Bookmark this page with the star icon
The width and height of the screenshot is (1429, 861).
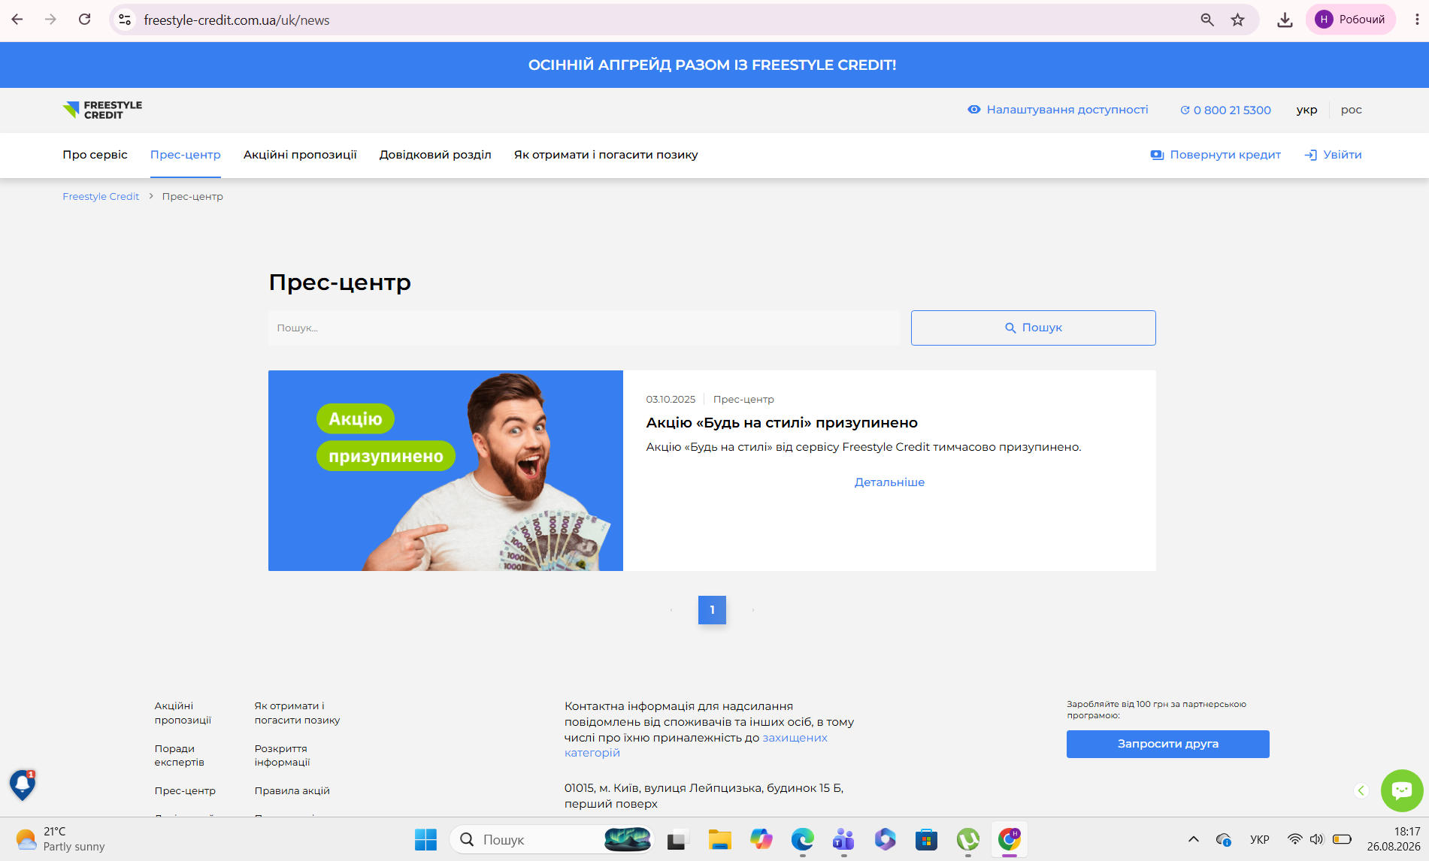1237,20
